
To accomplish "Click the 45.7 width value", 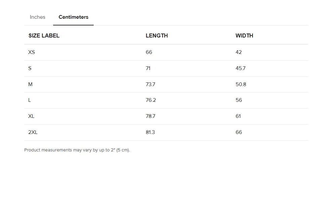I will (x=241, y=68).
